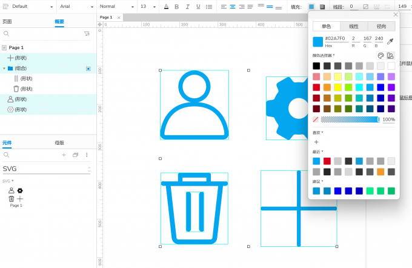Click the fill color swatch button
Screen dimensions: 412x268
(311, 7)
